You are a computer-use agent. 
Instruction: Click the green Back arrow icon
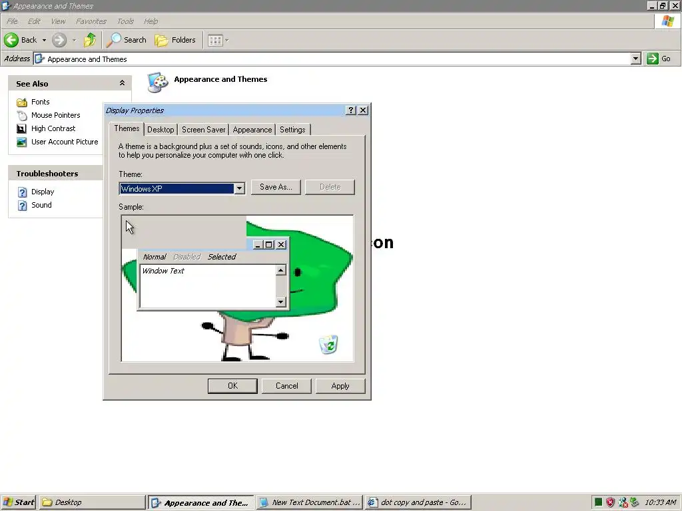[x=11, y=40]
